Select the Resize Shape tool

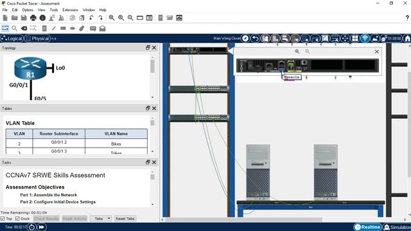[33, 28]
